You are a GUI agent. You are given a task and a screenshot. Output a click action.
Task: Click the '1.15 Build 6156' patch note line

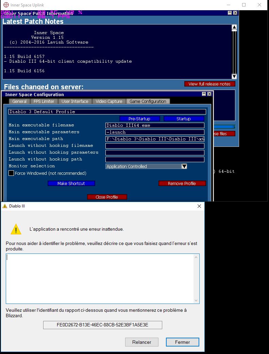click(x=24, y=71)
